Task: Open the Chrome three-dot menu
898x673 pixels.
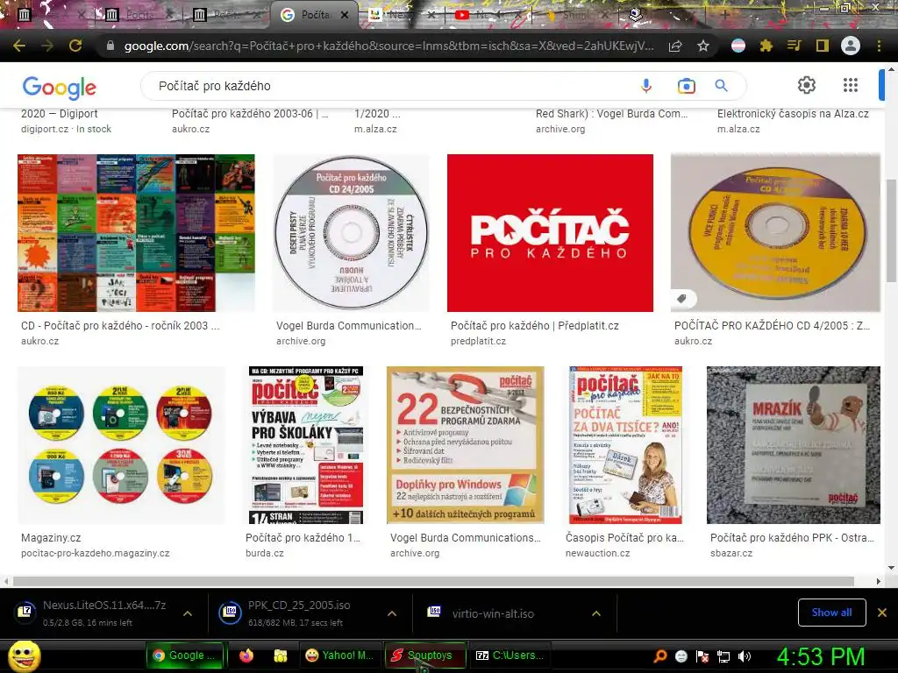Action: (x=879, y=46)
